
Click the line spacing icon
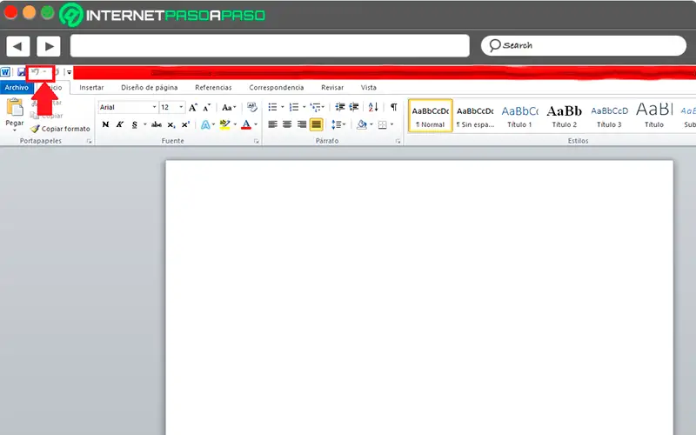(337, 124)
